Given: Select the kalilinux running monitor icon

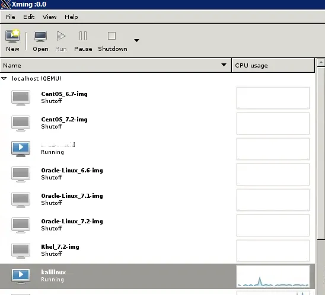Looking at the screenshot, I should (21, 276).
